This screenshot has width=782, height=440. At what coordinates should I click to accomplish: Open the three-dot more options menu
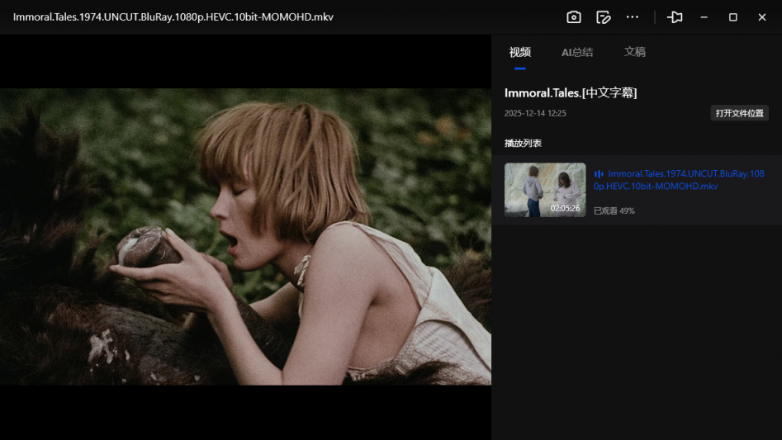coord(633,17)
